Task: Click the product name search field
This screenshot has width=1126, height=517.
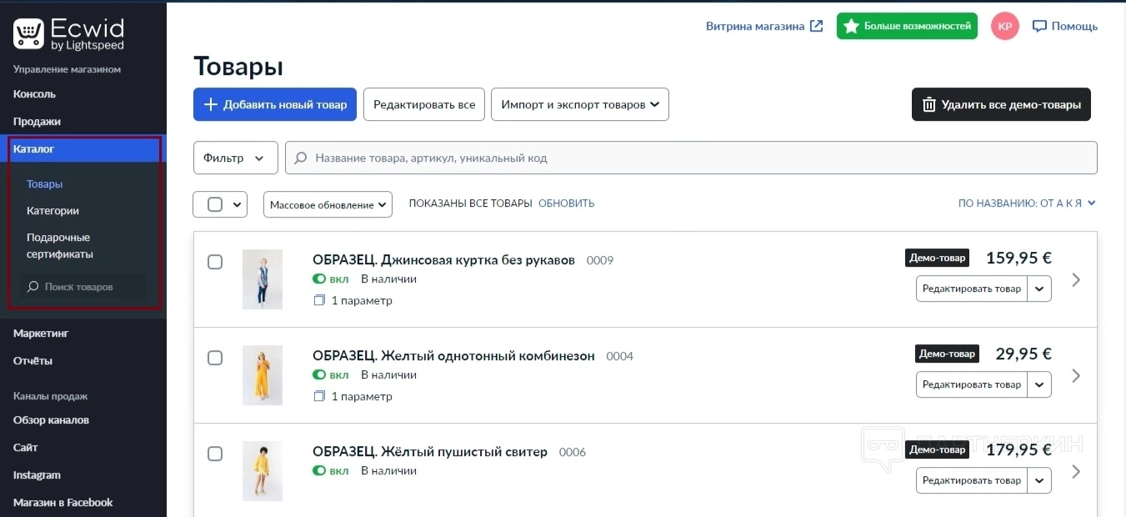Action: coord(692,158)
